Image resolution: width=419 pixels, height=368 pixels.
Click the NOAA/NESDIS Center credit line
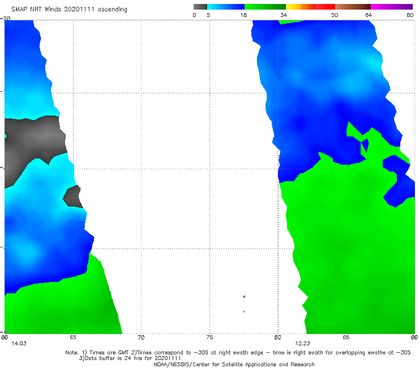coord(234,364)
